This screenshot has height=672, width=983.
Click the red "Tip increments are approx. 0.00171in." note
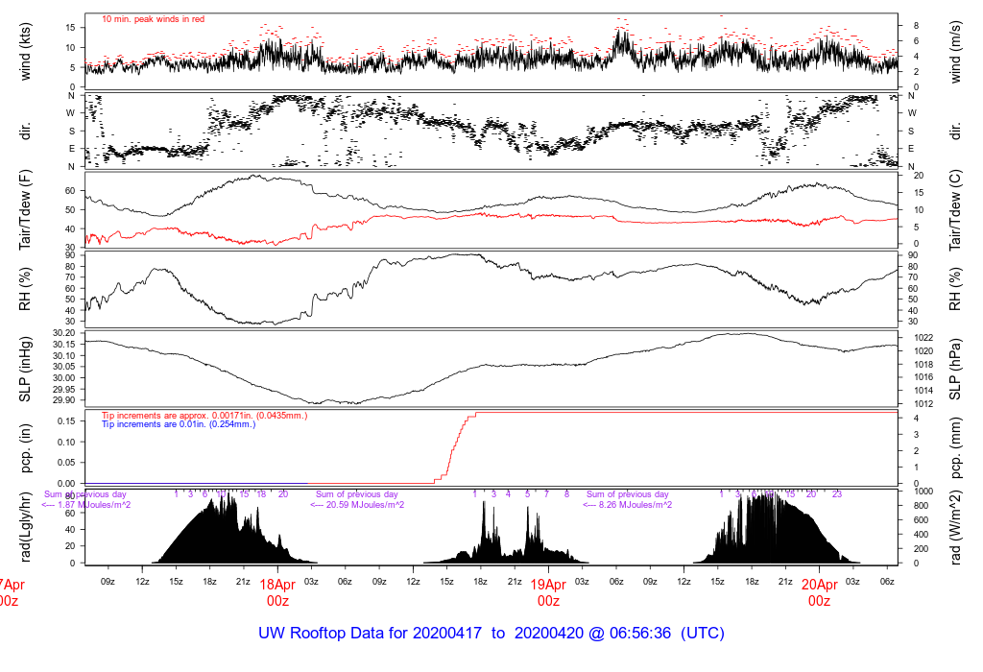tap(204, 416)
